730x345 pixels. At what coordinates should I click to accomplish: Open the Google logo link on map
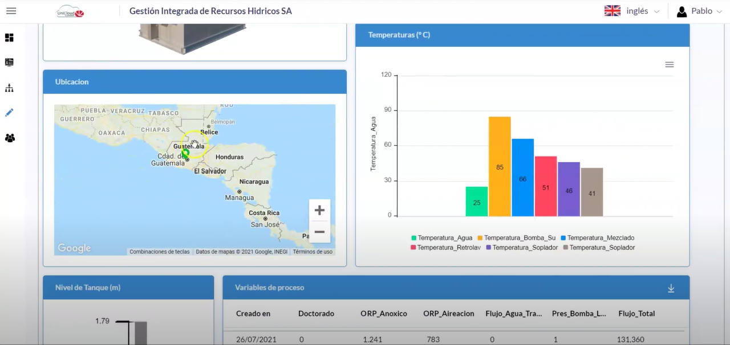coord(74,248)
